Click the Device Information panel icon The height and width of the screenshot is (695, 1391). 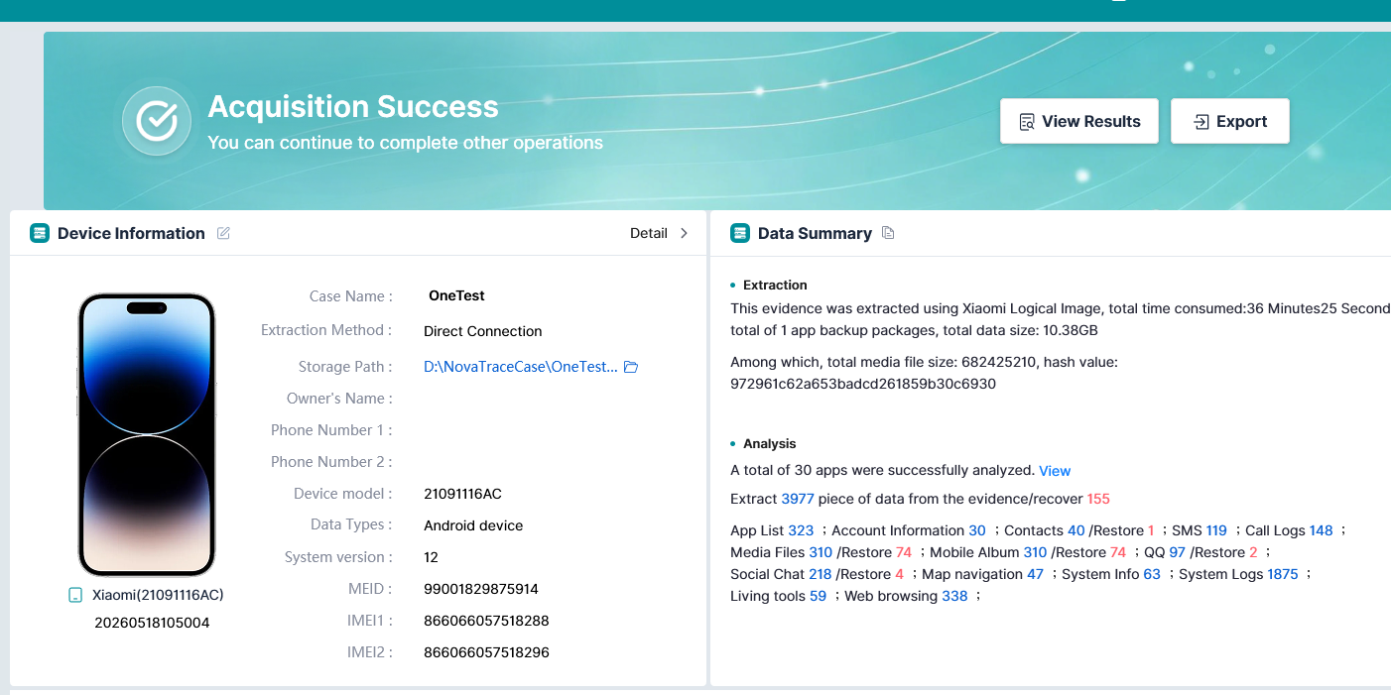(x=40, y=233)
